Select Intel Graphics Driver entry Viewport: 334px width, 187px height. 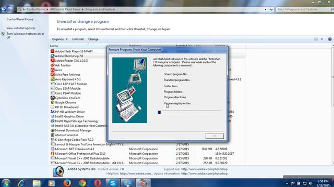click(69, 116)
